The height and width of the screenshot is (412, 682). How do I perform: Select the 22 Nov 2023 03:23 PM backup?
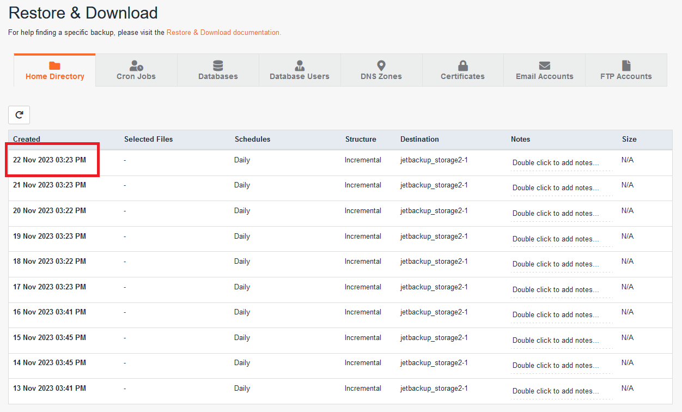point(50,160)
